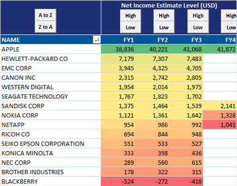The width and height of the screenshot is (237, 186).
Task: Select Sandisk FY2 value 1,464
Action: [x=152, y=106]
